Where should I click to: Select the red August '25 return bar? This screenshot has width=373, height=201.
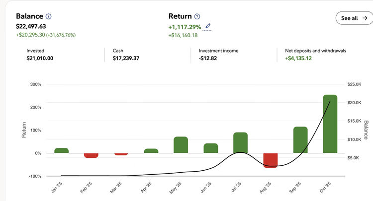pyautogui.click(x=270, y=160)
